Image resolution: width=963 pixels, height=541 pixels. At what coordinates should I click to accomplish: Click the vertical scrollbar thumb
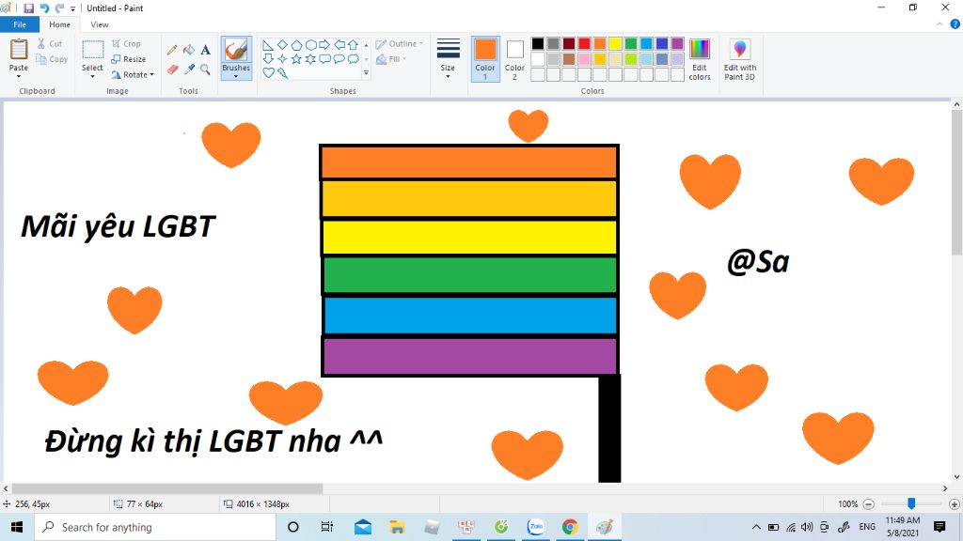point(956,183)
